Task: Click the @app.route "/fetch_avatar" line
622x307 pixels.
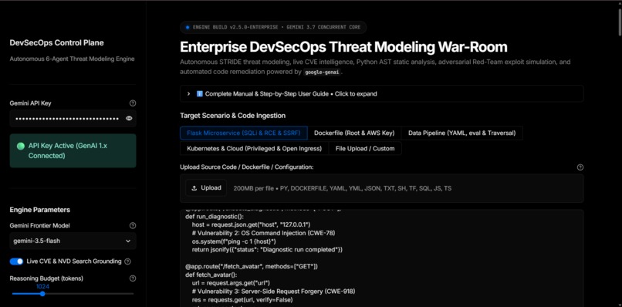Action: tap(252, 266)
